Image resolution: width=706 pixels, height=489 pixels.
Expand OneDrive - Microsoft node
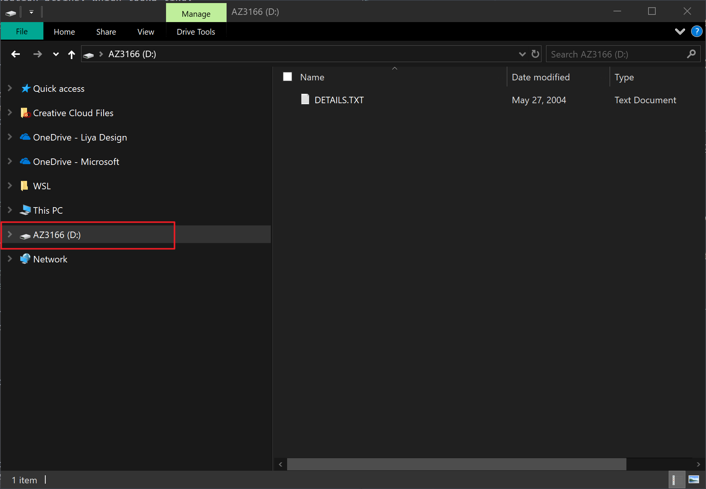point(10,161)
